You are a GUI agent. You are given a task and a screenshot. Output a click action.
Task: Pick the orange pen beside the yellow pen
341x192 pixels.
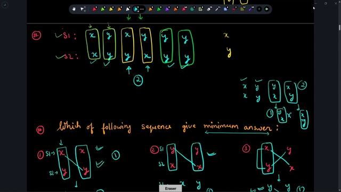119,9
